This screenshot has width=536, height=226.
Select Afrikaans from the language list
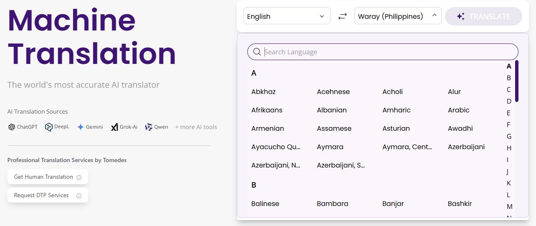pyautogui.click(x=267, y=110)
